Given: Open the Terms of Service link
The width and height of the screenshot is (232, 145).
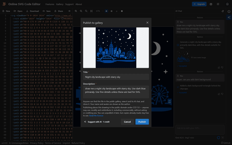Looking at the screenshot, I should click(x=53, y=143).
